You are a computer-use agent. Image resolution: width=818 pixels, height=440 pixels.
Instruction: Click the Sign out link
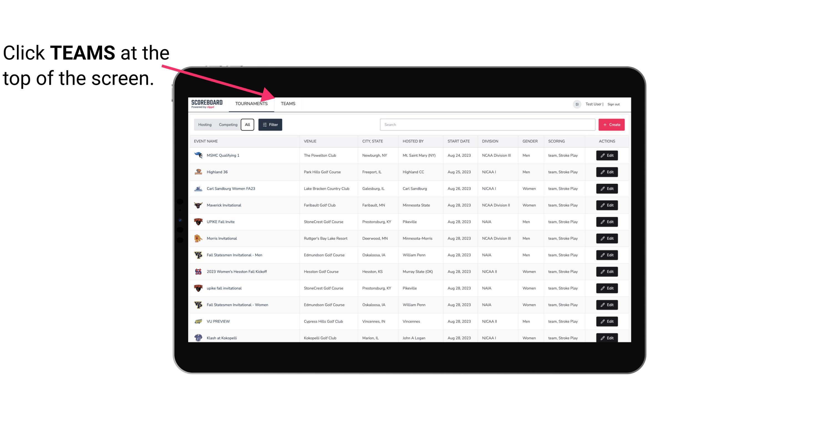pyautogui.click(x=613, y=103)
